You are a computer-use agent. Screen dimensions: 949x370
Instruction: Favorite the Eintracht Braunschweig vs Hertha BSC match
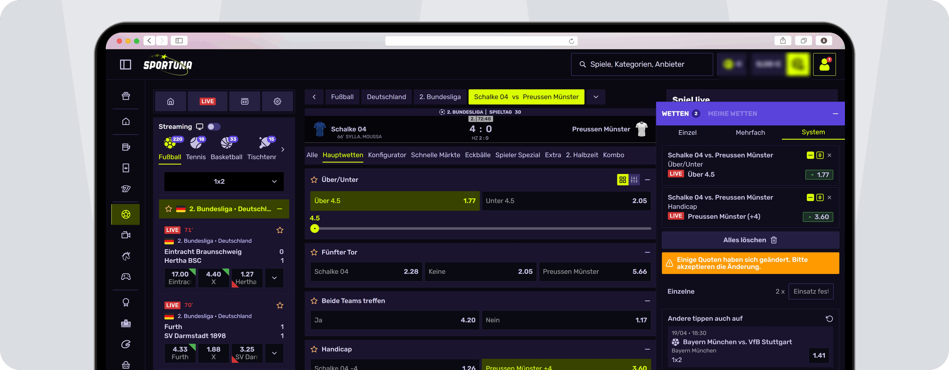280,230
